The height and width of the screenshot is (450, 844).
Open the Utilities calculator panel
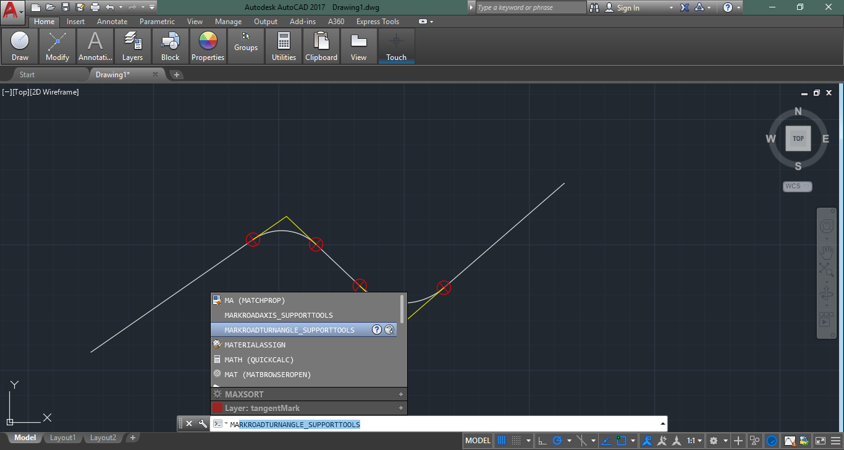coord(284,46)
